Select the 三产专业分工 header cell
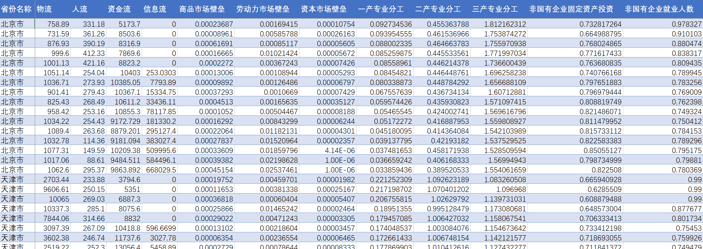This screenshot has height=249, width=703. [495, 9]
